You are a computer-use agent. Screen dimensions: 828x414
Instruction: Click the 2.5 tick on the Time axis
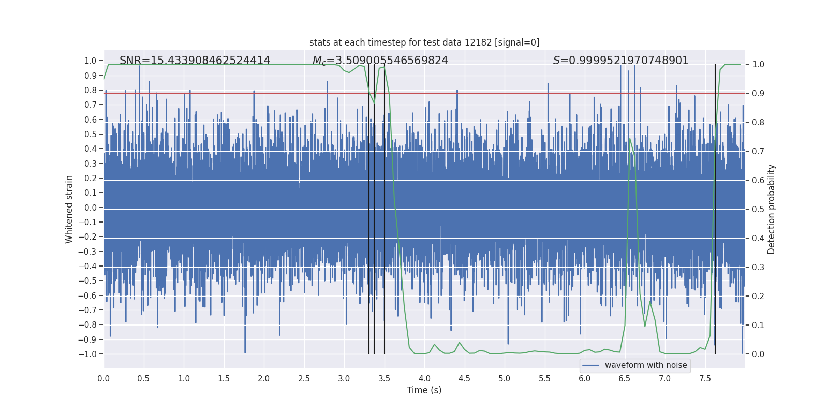[x=304, y=379]
